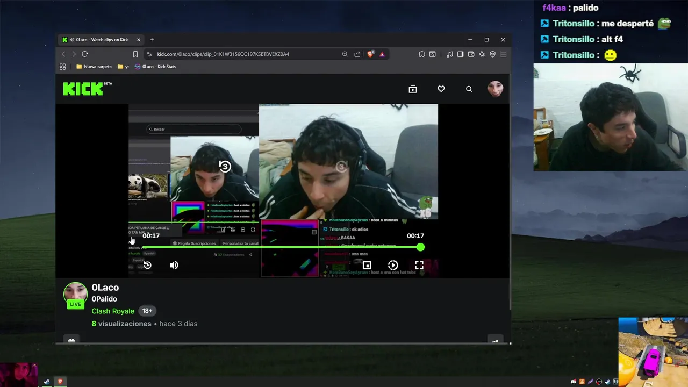Open the browser extensions puzzle icon
The width and height of the screenshot is (688, 387).
pos(422,54)
